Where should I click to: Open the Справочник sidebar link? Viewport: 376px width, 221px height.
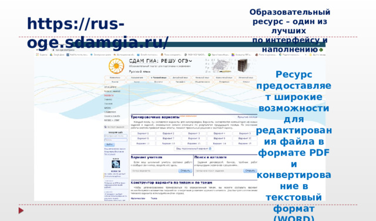110,112
